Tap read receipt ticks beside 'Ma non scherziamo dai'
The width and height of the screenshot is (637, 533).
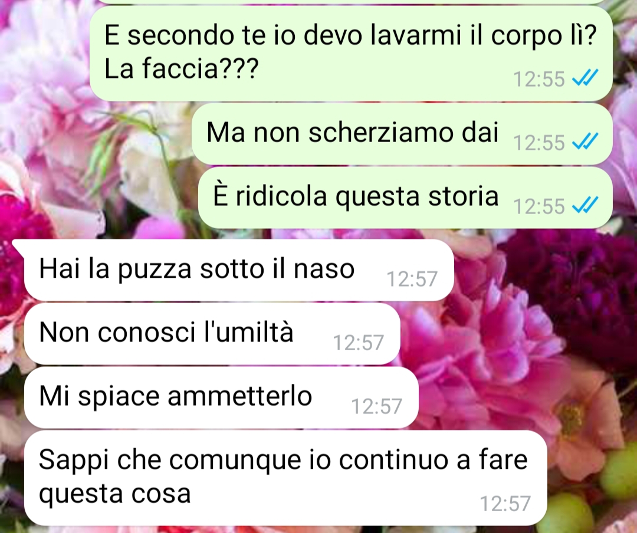pyautogui.click(x=585, y=142)
